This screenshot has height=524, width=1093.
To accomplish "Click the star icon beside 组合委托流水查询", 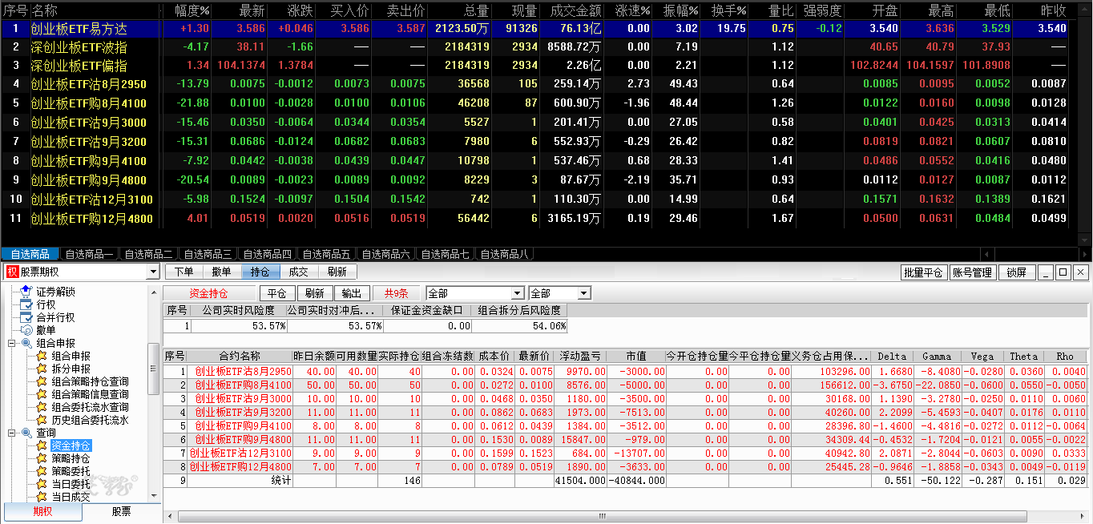I will pyautogui.click(x=42, y=407).
